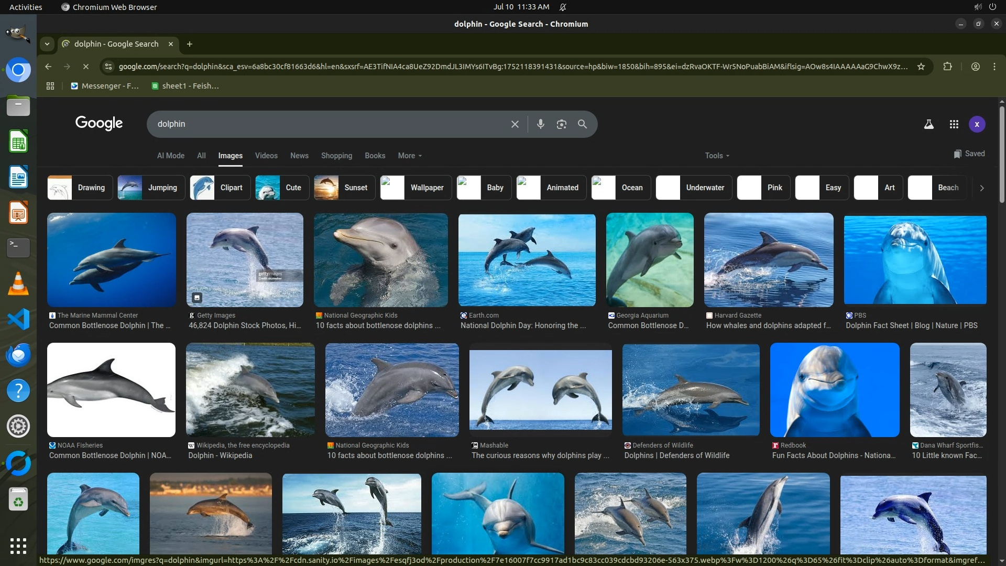1006x566 pixels.
Task: Open Chromium extensions puzzle icon
Action: 947,67
